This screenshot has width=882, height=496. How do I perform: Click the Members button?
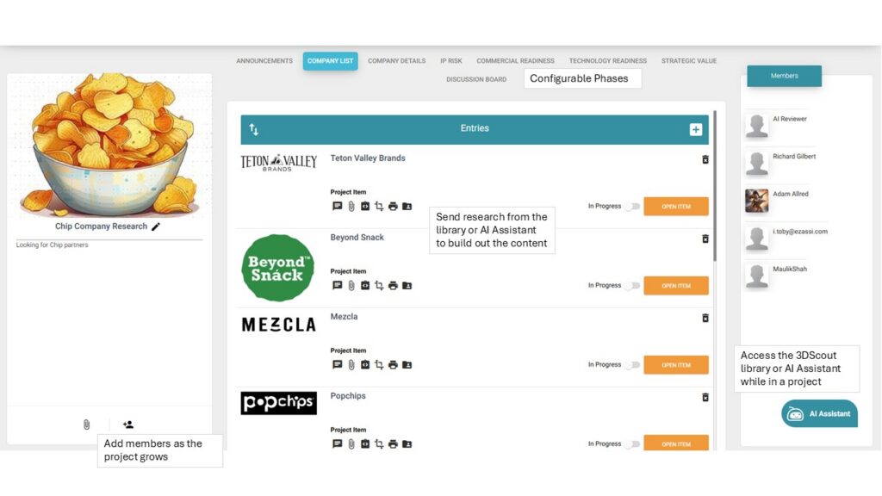coord(784,76)
